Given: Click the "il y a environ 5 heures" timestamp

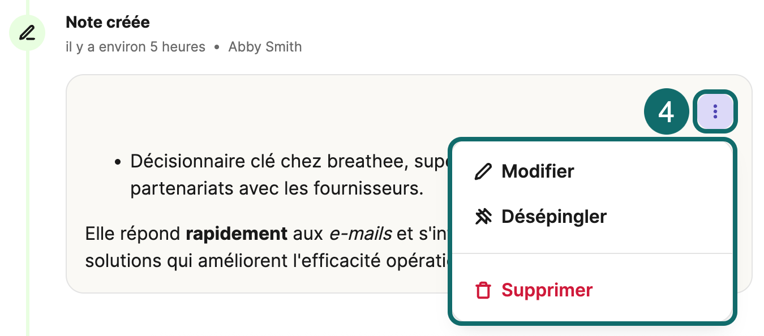Looking at the screenshot, I should click(135, 47).
